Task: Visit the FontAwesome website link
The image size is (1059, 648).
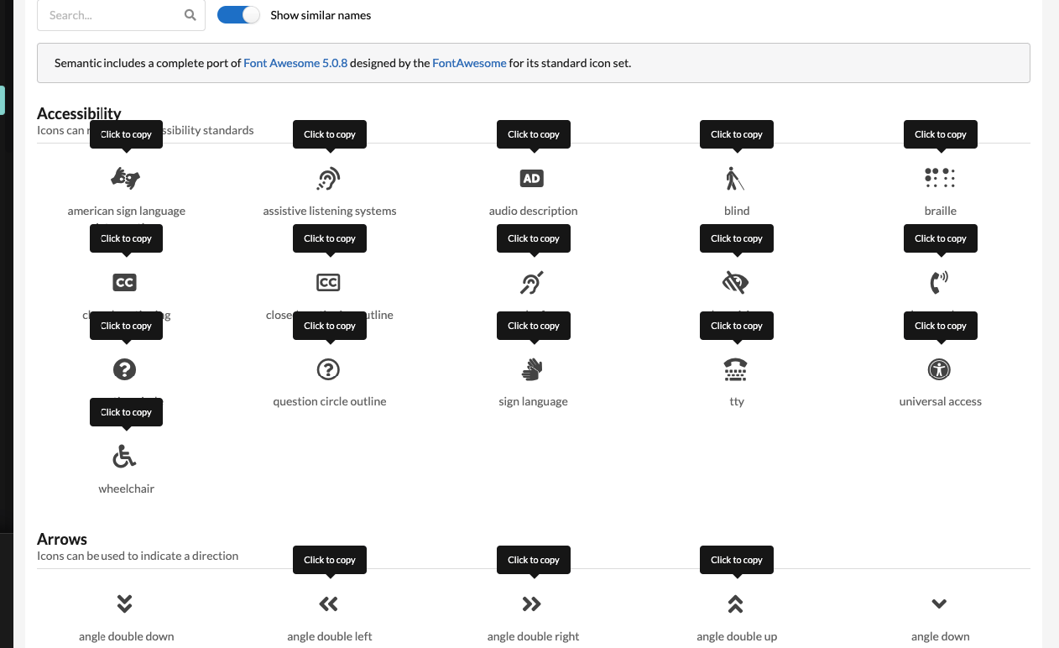Action: (x=469, y=62)
